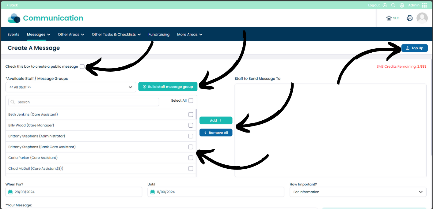Click the SLO link text

tap(396, 18)
